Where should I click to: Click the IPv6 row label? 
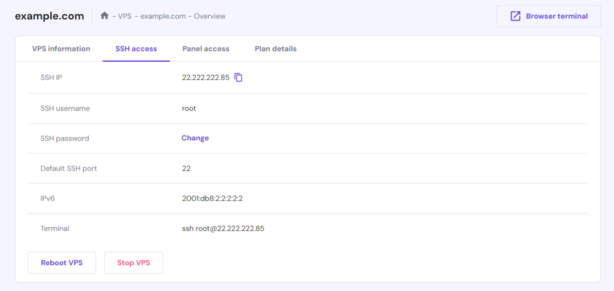[48, 199]
